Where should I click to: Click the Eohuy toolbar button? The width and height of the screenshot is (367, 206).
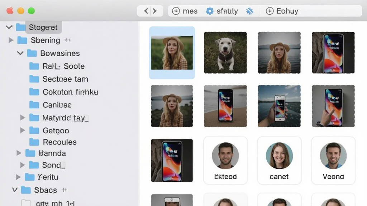[x=282, y=11]
